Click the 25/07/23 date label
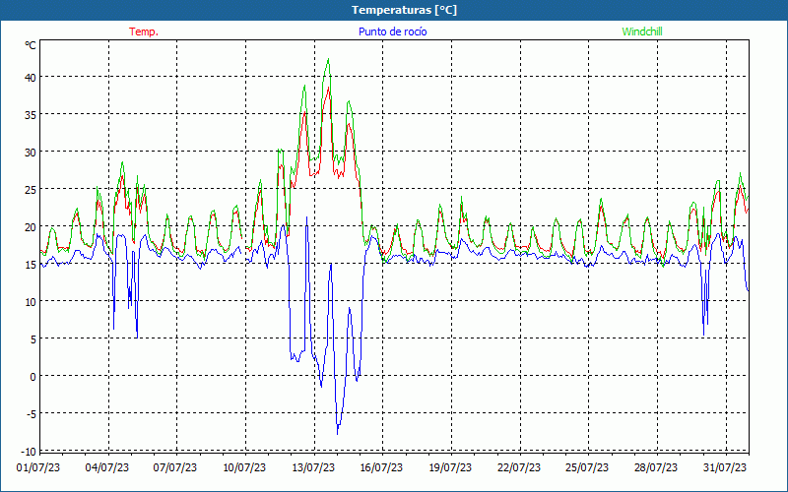The height and width of the screenshot is (492, 788). [587, 467]
